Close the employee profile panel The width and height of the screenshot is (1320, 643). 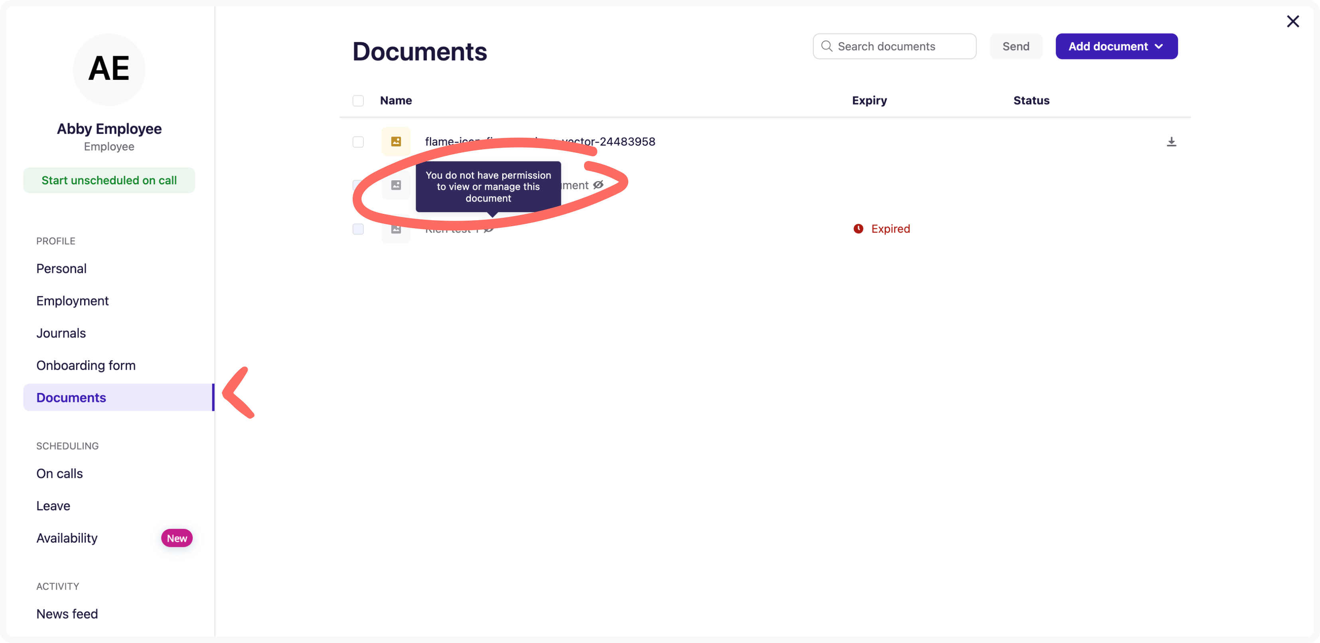(1292, 22)
